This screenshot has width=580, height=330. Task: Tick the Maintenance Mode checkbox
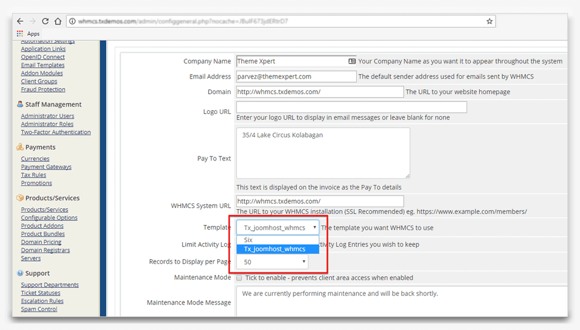(239, 278)
